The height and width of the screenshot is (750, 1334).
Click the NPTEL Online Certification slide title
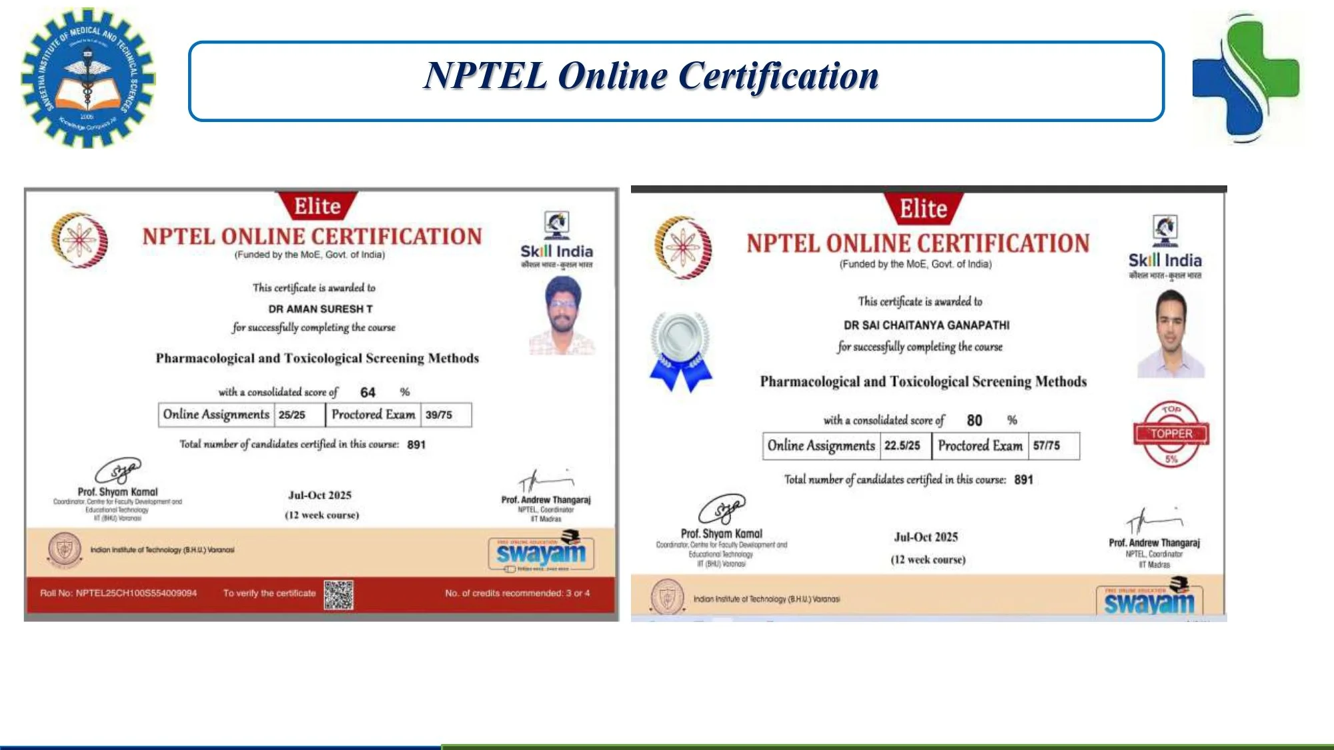coord(652,75)
